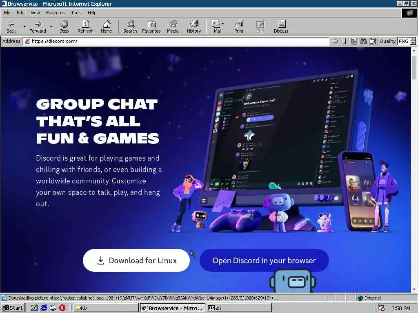Click the GROUP CHAT headline text
The image size is (418, 313).
tap(97, 104)
